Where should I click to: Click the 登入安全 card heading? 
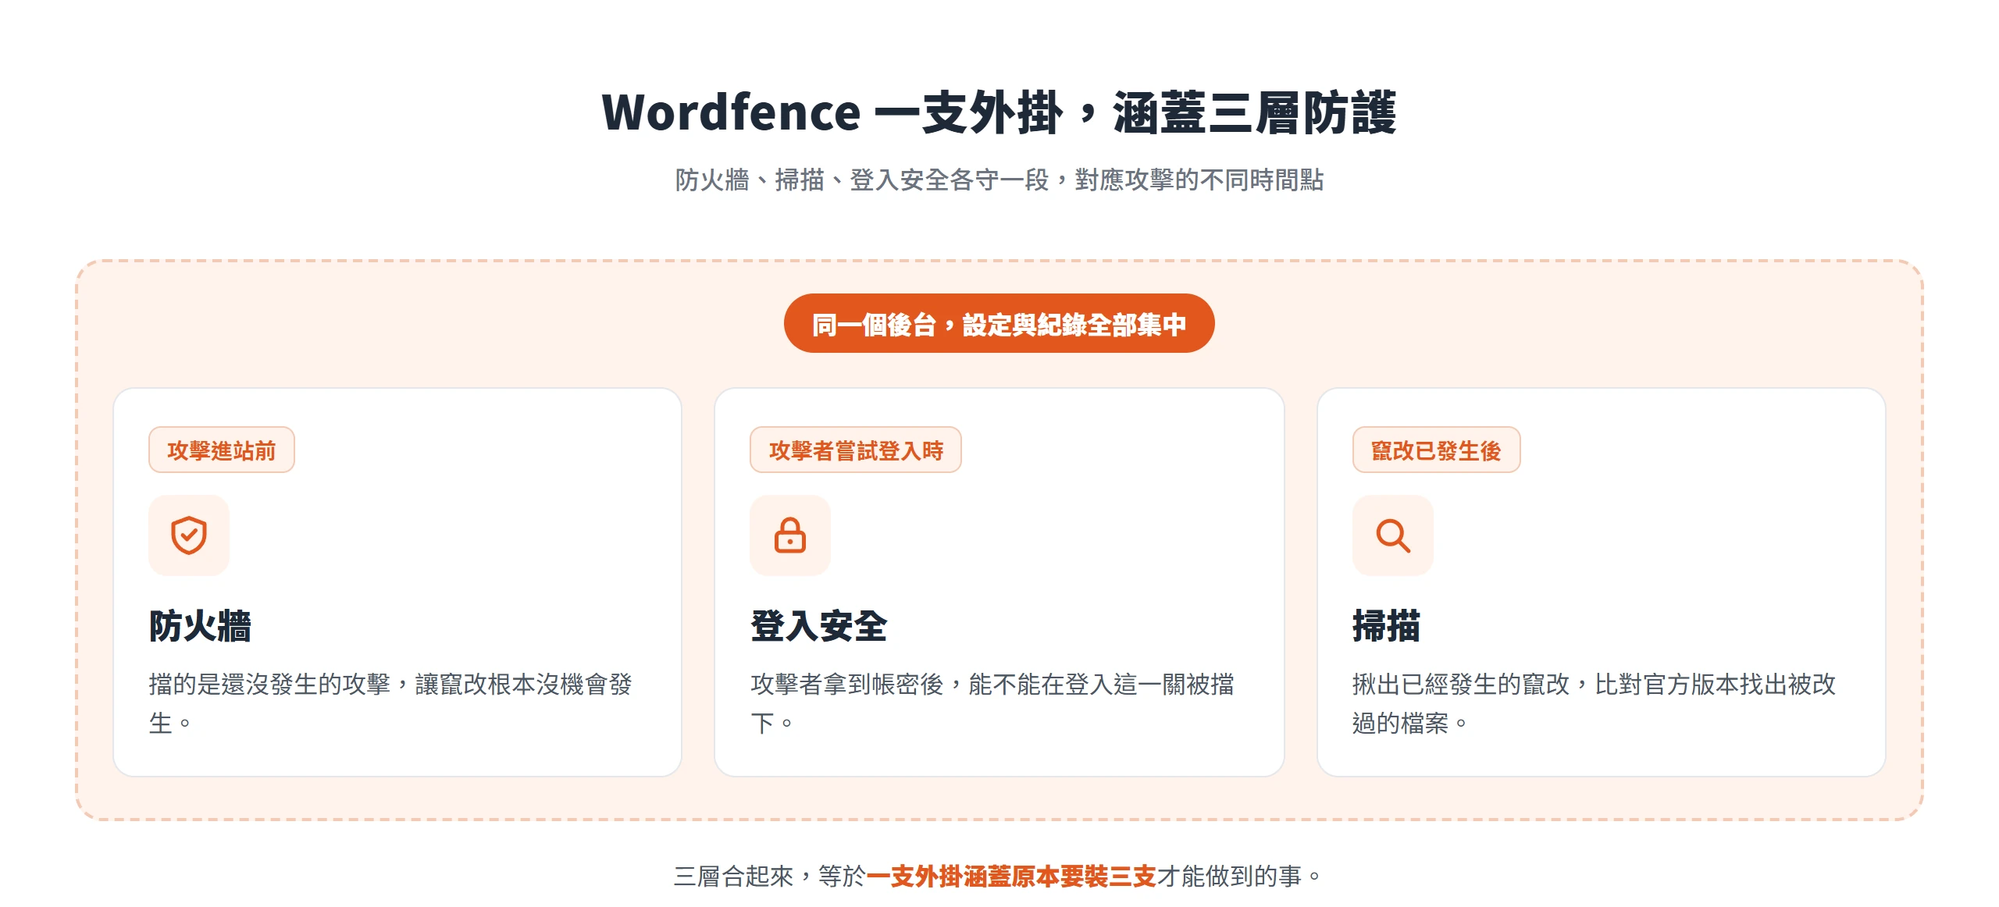click(818, 626)
